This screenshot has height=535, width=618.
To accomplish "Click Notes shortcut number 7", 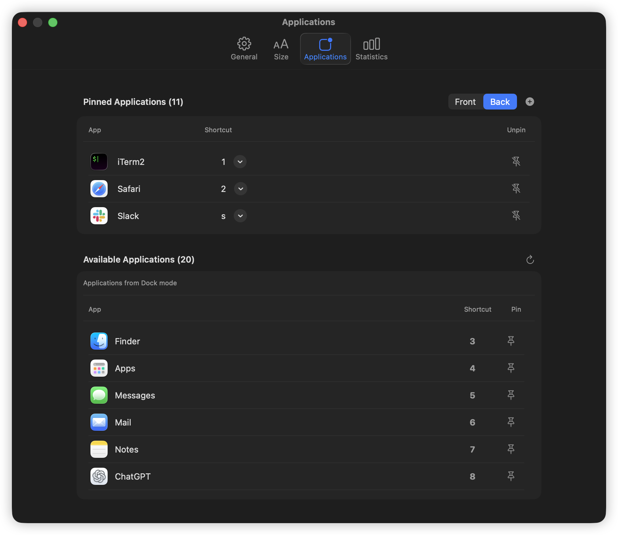I will coord(472,449).
